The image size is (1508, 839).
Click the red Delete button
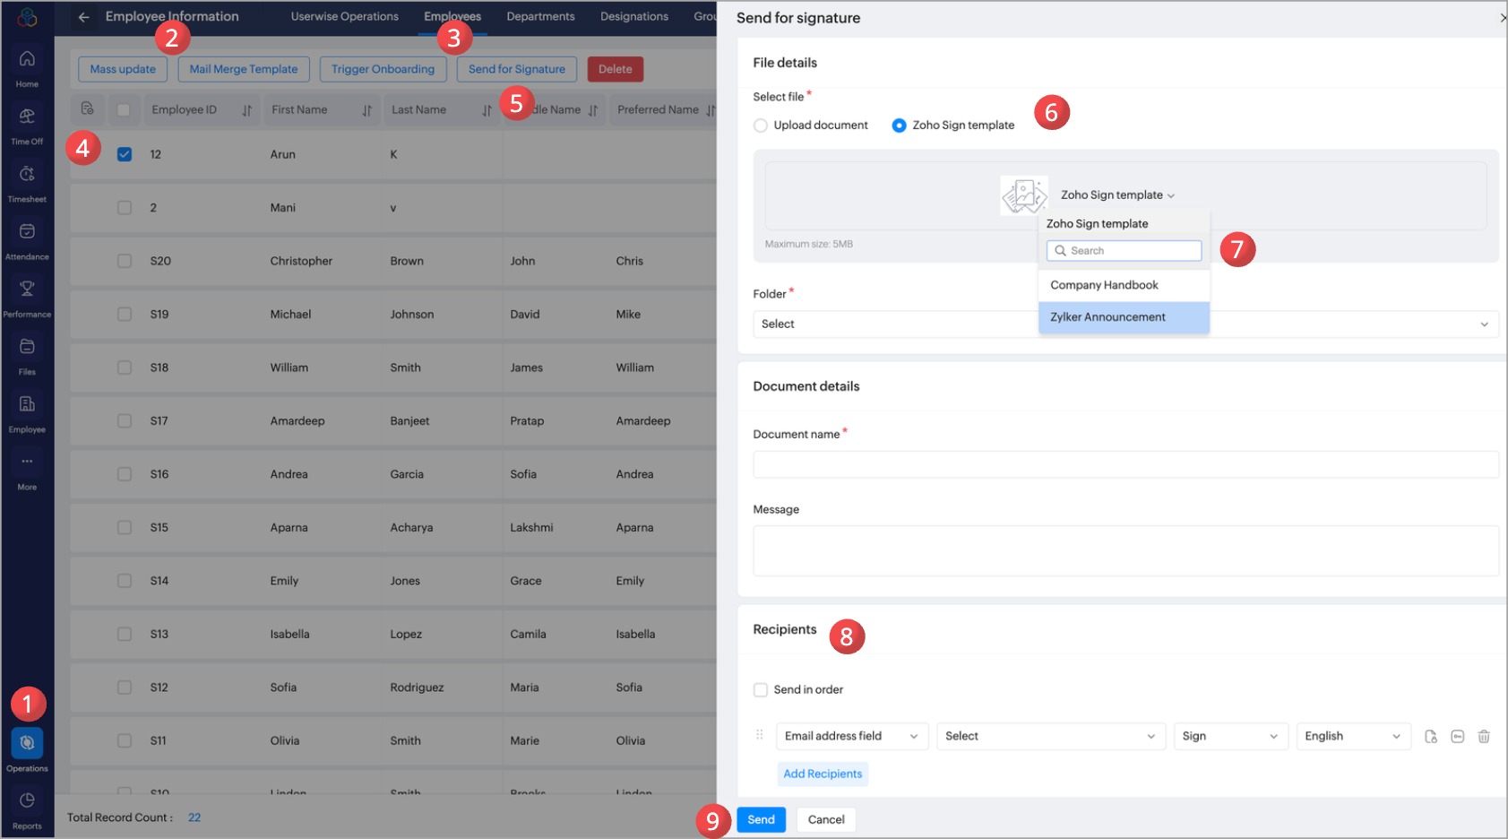(x=616, y=69)
